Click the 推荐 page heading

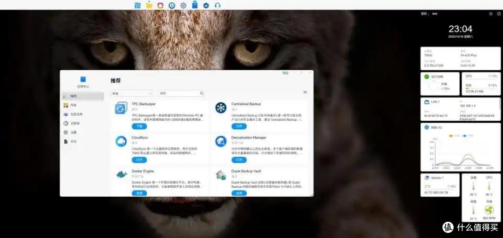pyautogui.click(x=116, y=81)
